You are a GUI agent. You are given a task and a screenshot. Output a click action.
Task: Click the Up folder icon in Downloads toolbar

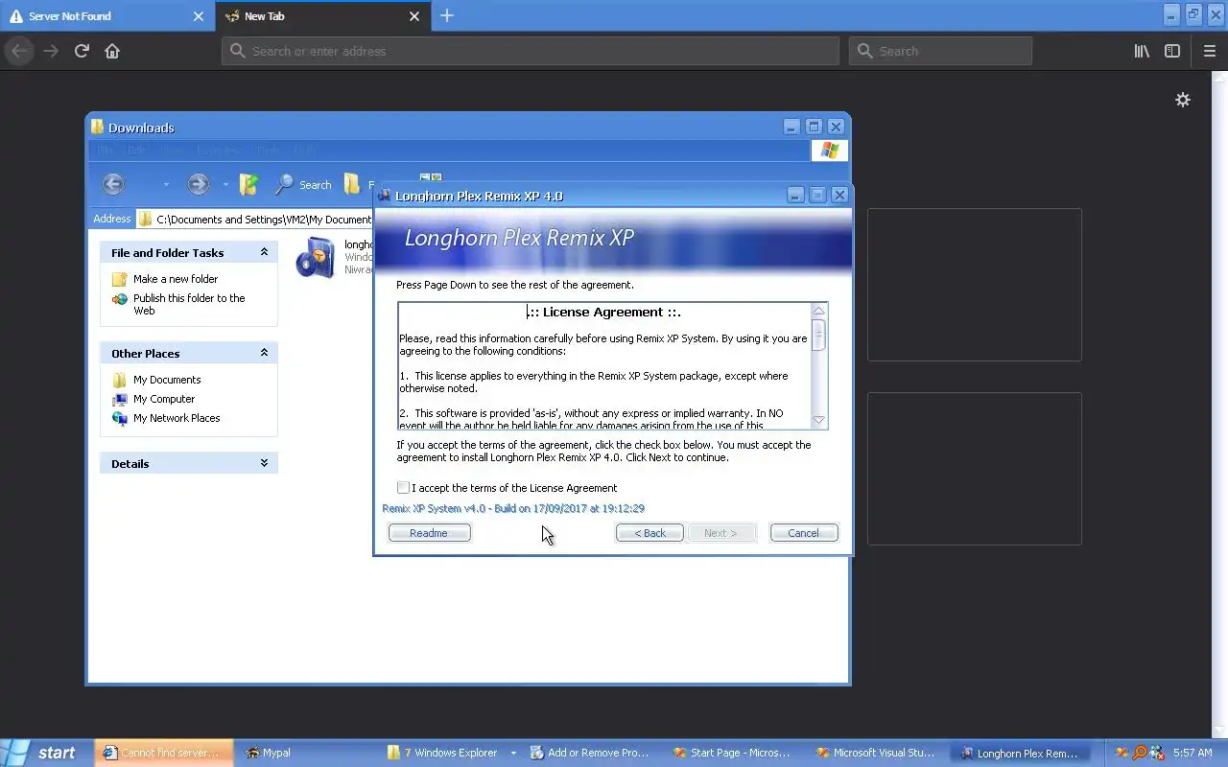(248, 184)
